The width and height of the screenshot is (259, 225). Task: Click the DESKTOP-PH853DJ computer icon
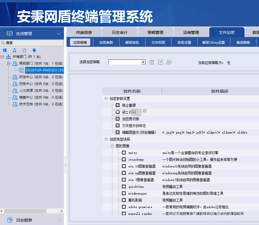pos(22,70)
